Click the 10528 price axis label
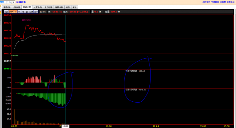Viewport: 236px width, 128px height. tap(7, 46)
